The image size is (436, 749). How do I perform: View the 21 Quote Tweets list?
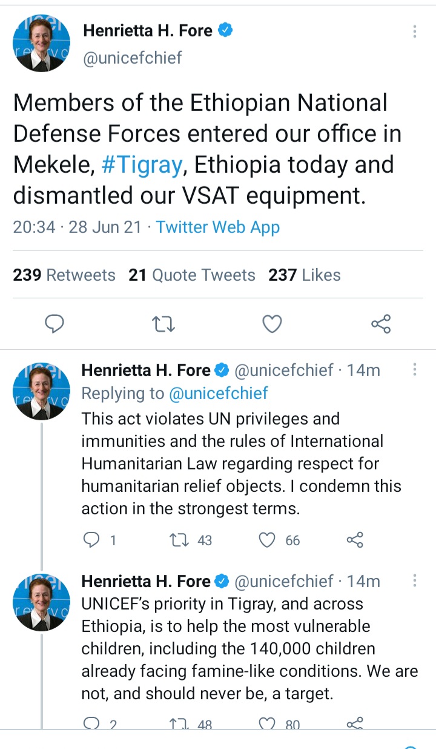pyautogui.click(x=192, y=275)
